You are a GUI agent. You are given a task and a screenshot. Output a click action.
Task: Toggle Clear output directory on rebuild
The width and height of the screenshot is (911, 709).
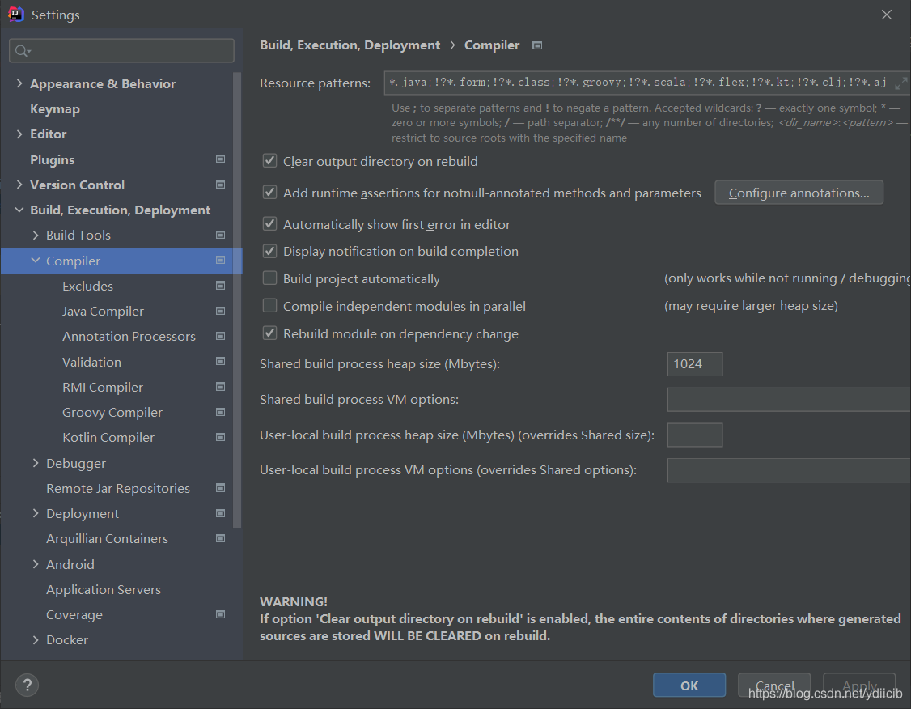click(x=269, y=161)
